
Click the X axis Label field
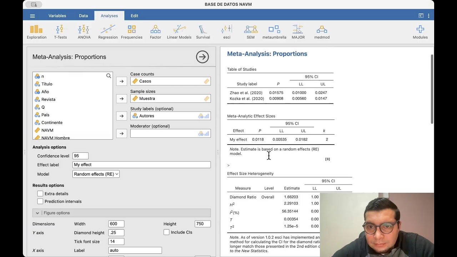pyautogui.click(x=135, y=250)
